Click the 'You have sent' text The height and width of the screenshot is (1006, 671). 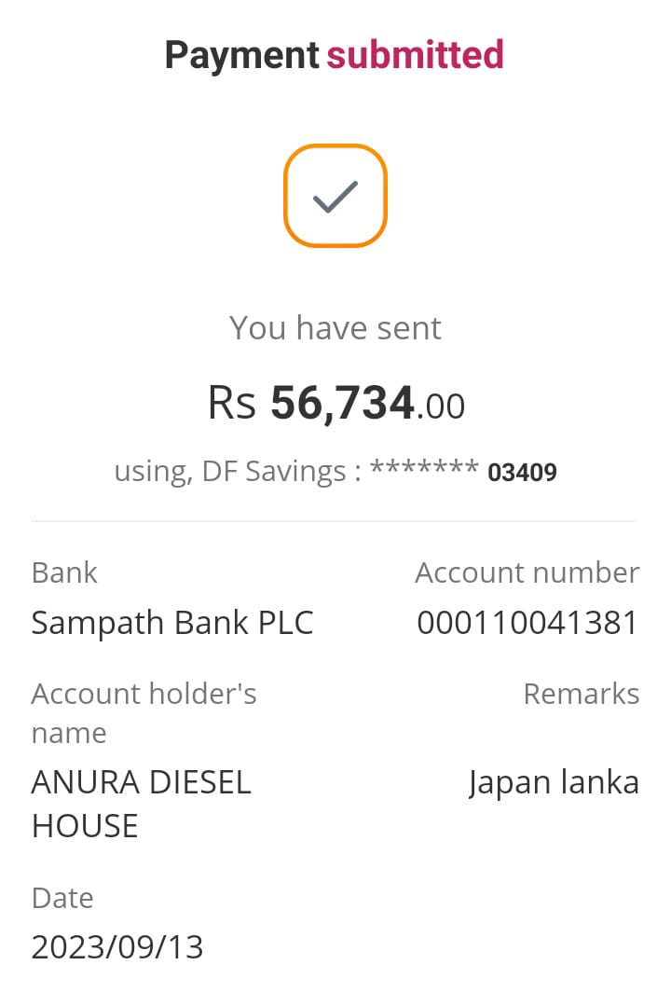tap(335, 328)
